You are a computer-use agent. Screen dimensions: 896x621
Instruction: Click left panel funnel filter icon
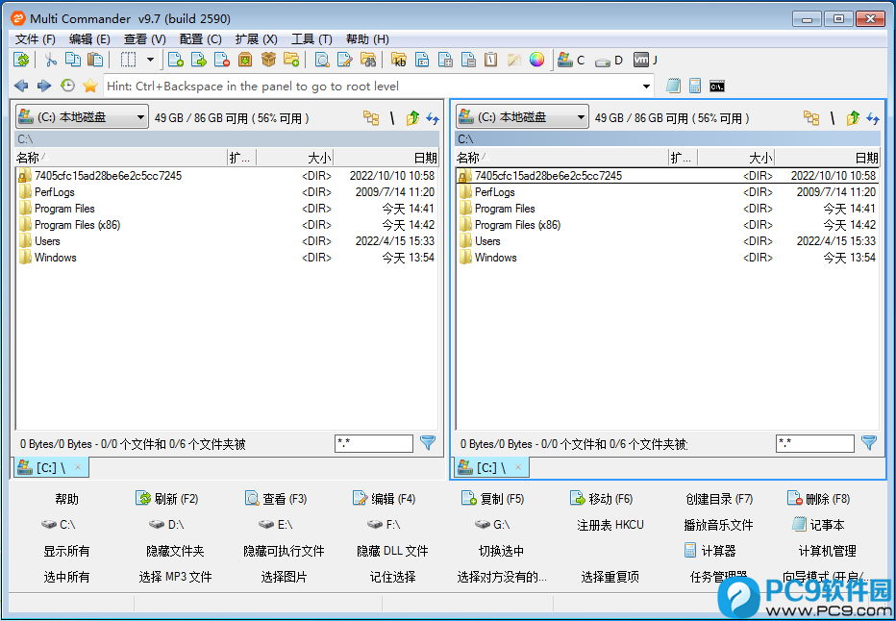pyautogui.click(x=428, y=443)
